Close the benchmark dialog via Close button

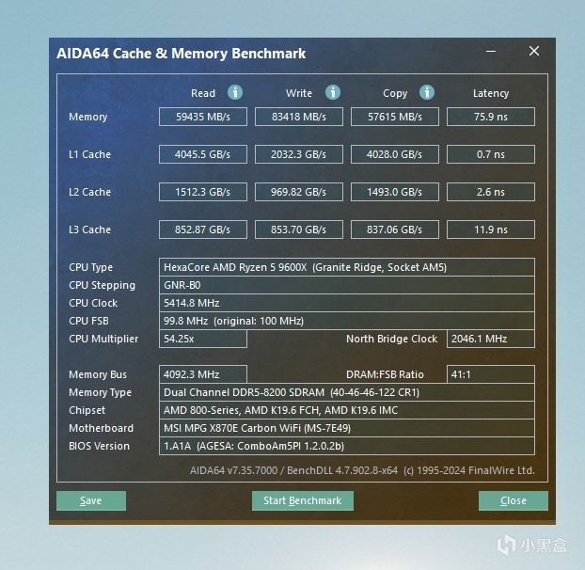pos(514,500)
